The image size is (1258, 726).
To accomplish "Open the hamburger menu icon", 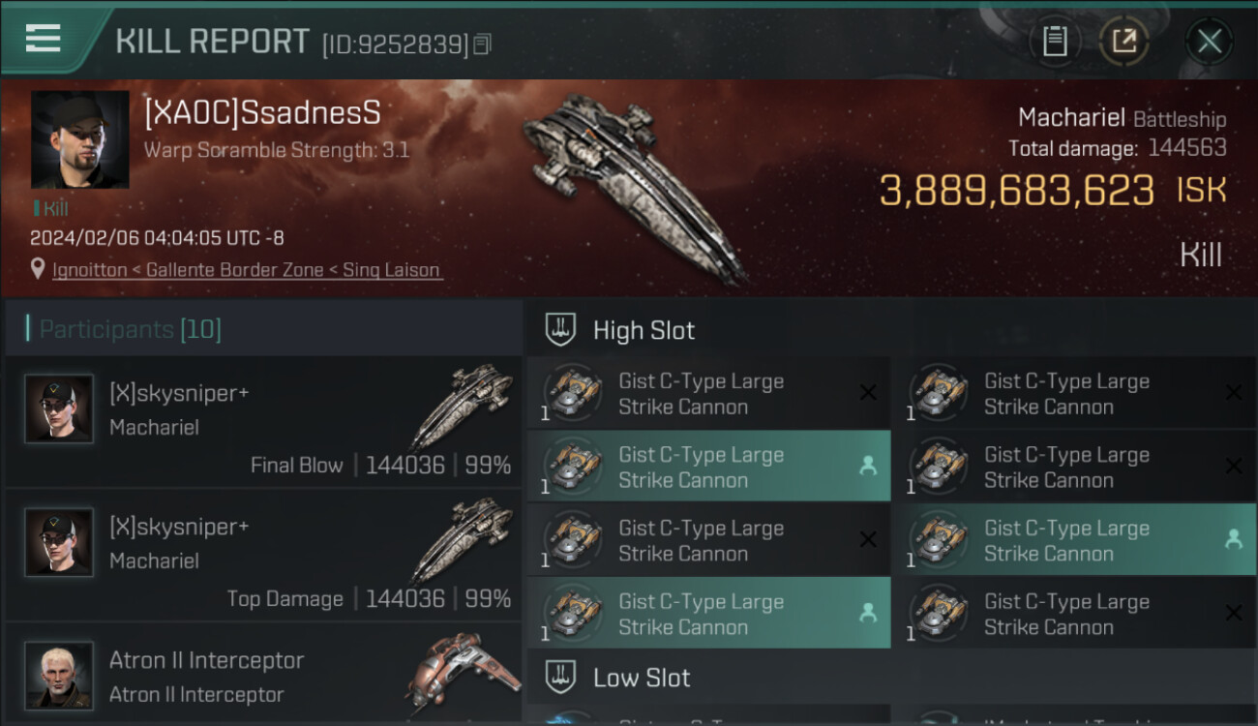I will [x=44, y=39].
